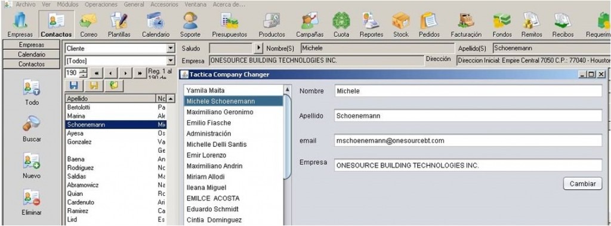Select Miriam Allodi in the list
The height and width of the screenshot is (226, 611).
234,177
